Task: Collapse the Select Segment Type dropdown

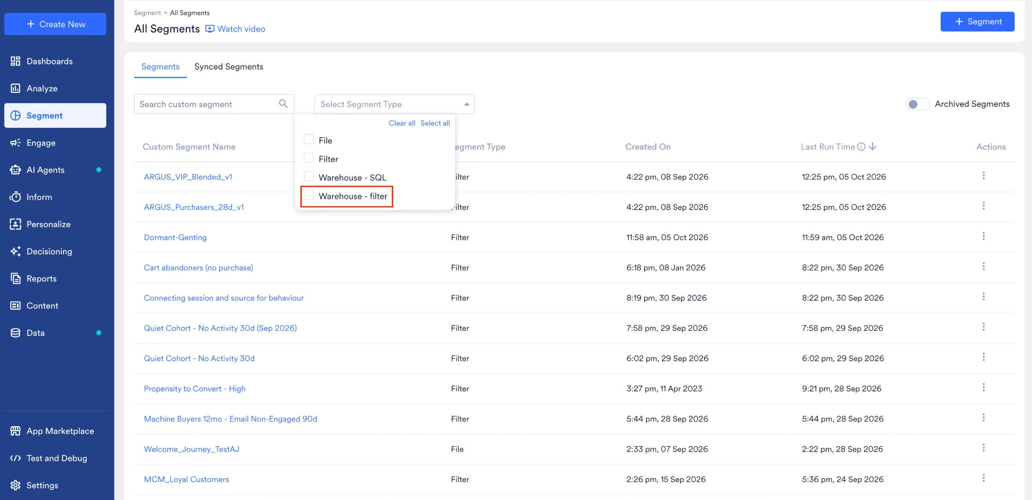Action: coord(466,104)
